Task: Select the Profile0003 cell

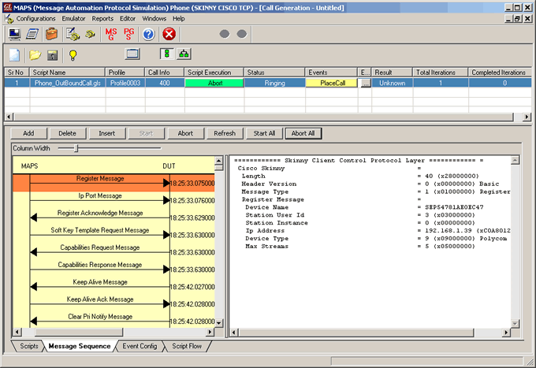Action: 125,83
